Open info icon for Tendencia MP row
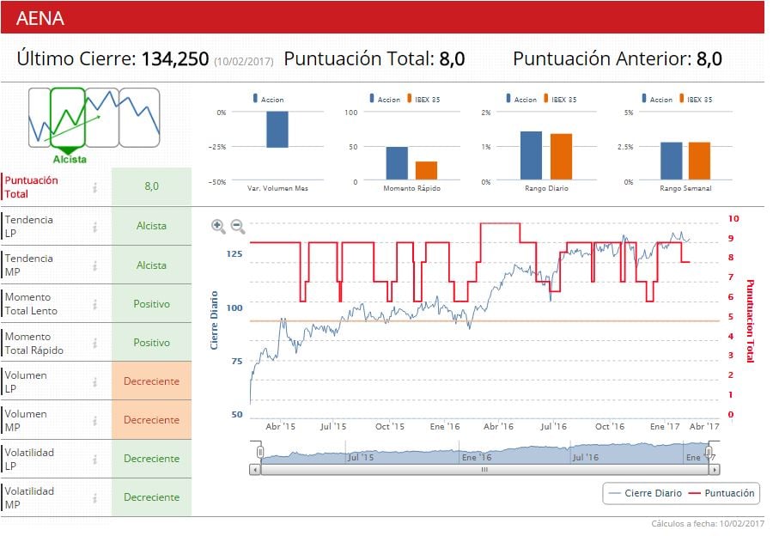773x536 pixels. [94, 265]
